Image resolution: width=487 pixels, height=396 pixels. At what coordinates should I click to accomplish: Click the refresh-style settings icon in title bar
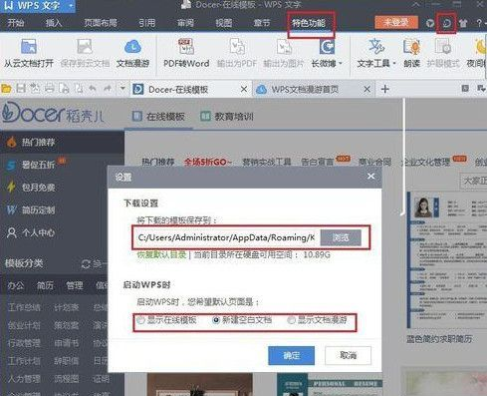[x=447, y=23]
